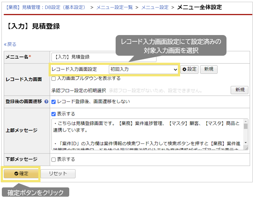Image resolution: width=253 pixels, height=197 pixels.
Task: Click 新規 next to the 設定 button
Action: 209,69
